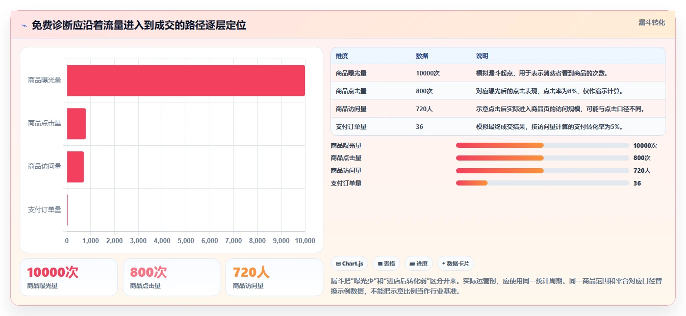Click the 1,000 tick on the x-axis
This screenshot has width=686, height=316.
91,241
